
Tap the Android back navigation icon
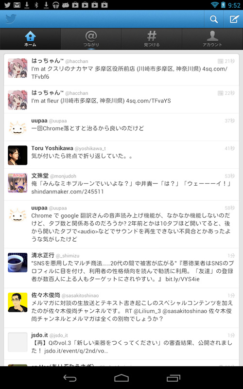(x=70, y=378)
